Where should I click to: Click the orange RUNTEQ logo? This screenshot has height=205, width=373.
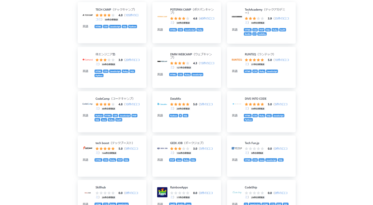(237, 60)
